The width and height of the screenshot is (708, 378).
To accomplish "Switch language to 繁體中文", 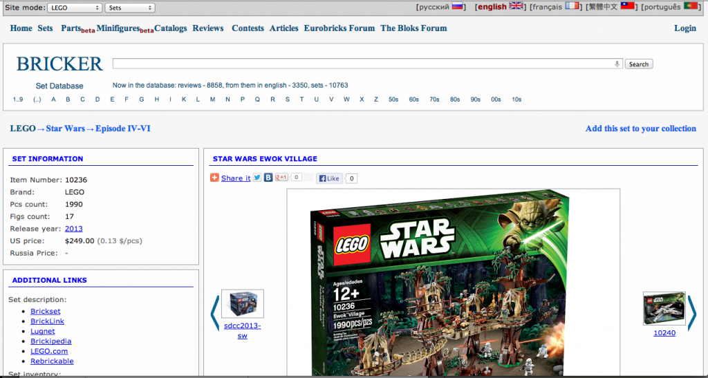I will (x=603, y=7).
